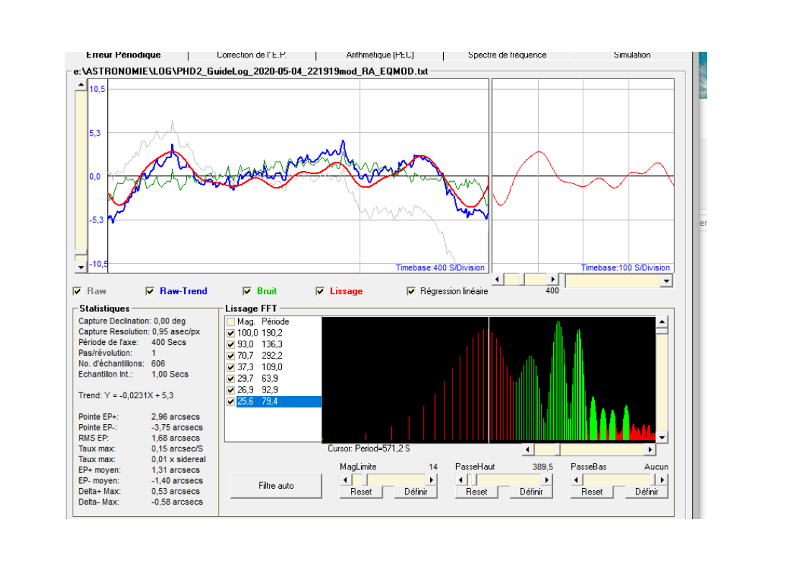The width and height of the screenshot is (807, 570).
Task: Open the Arithmétique (PEC) tab
Action: (380, 55)
